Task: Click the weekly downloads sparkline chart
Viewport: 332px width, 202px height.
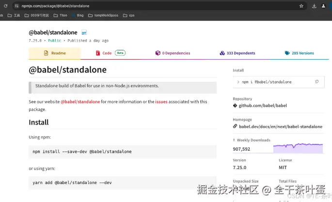Action: click(x=298, y=148)
